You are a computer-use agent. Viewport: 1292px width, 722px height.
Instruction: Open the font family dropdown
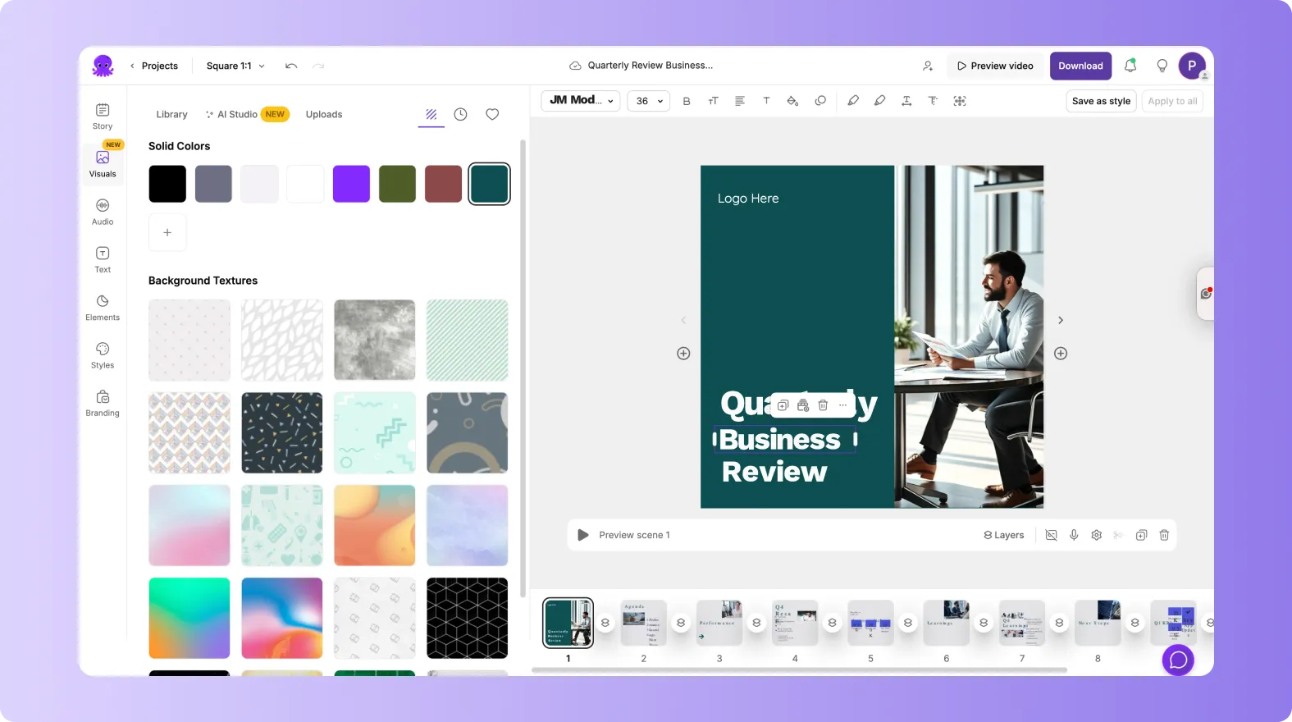tap(581, 100)
